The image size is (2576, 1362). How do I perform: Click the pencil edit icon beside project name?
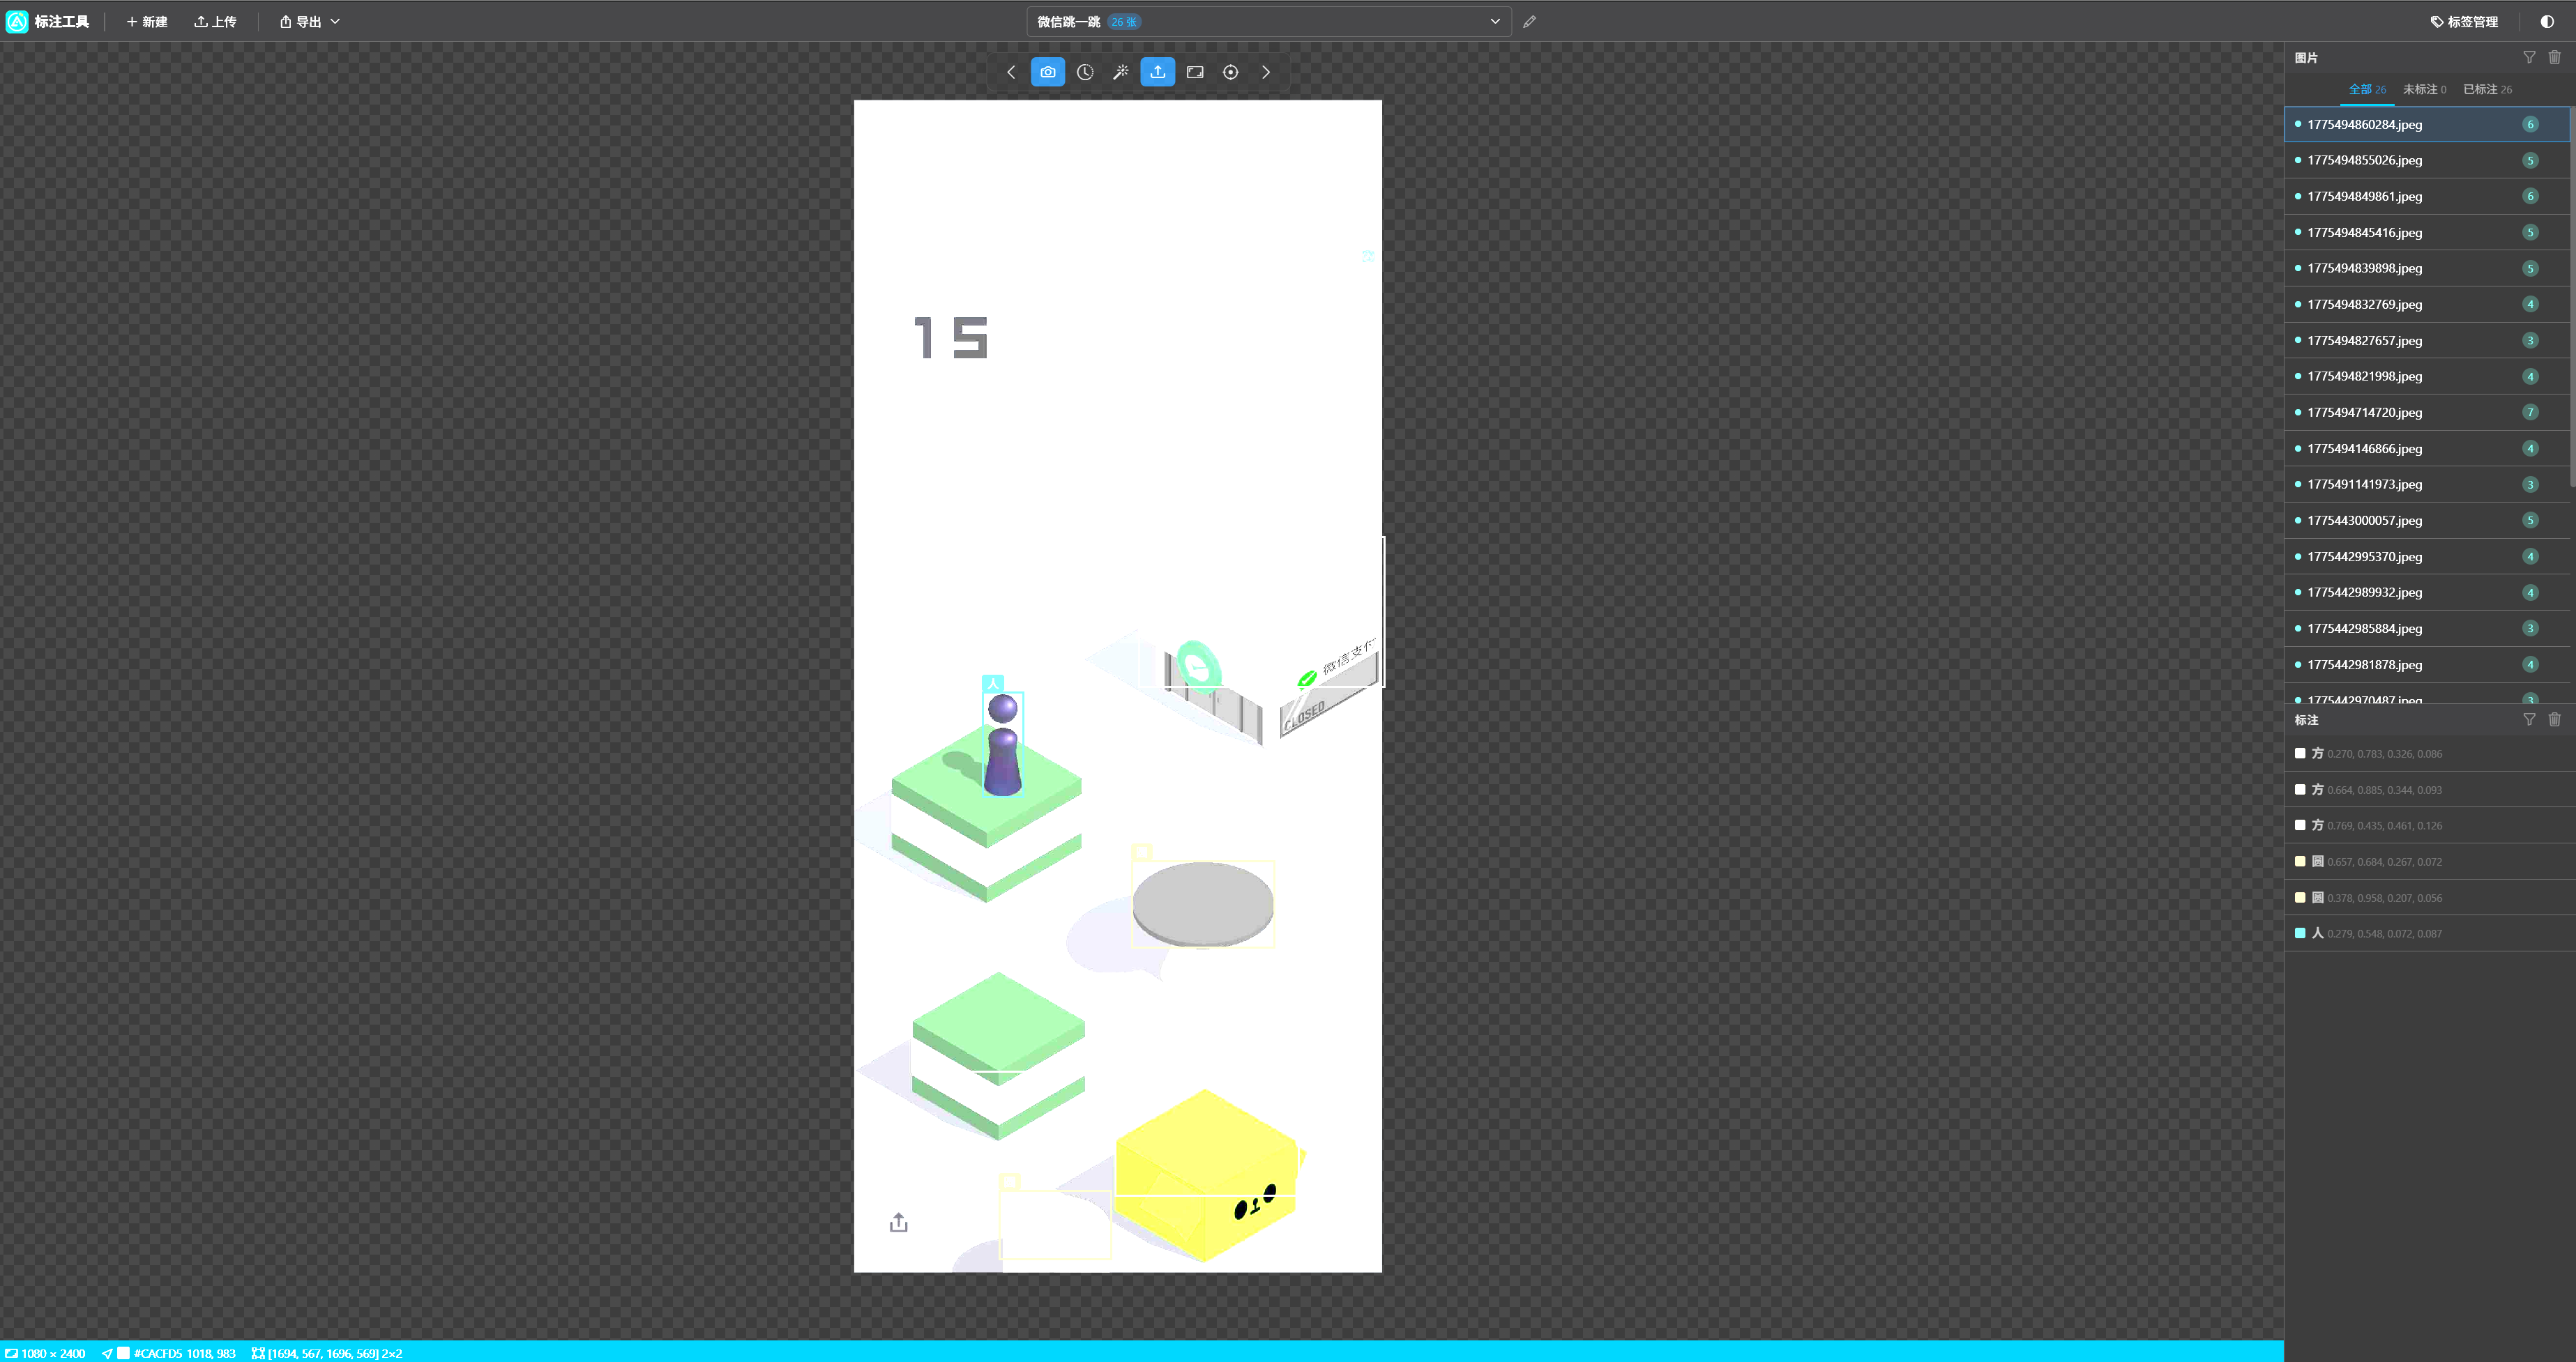click(x=1529, y=22)
